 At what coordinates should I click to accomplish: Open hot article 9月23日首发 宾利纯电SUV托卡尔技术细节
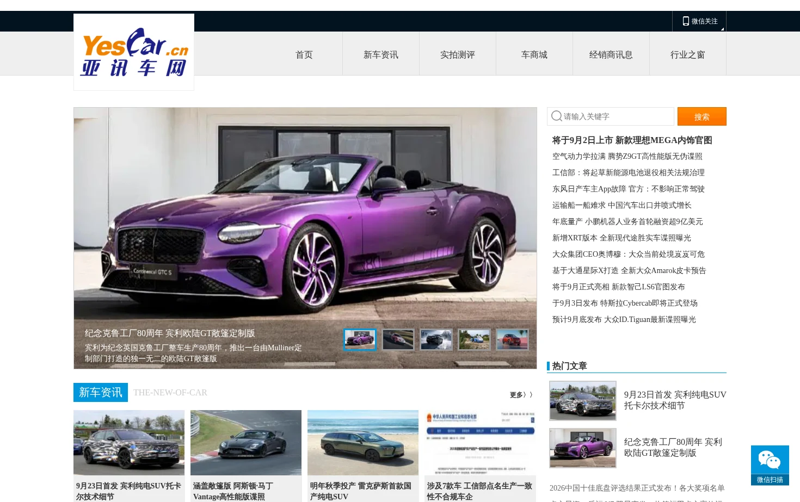click(x=675, y=400)
